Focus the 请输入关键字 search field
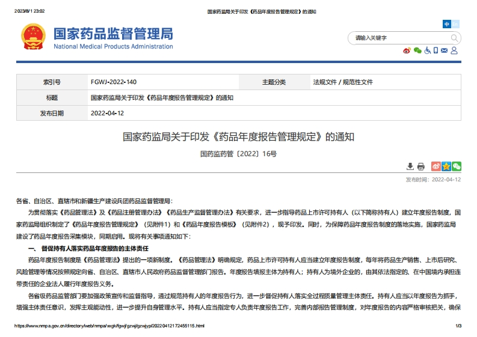The image size is (477, 337). click(x=397, y=38)
